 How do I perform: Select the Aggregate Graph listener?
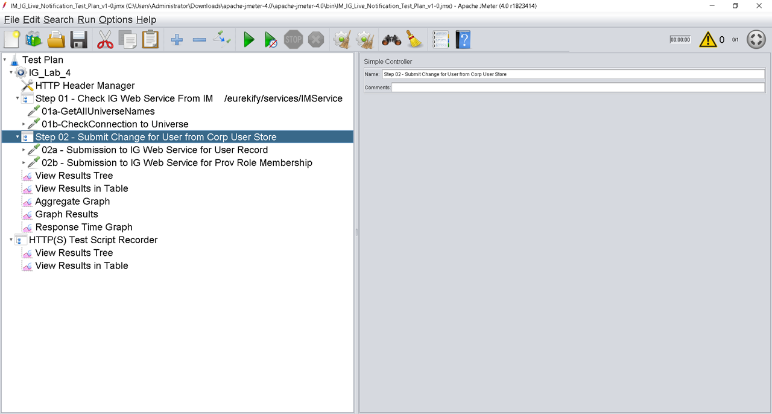72,201
